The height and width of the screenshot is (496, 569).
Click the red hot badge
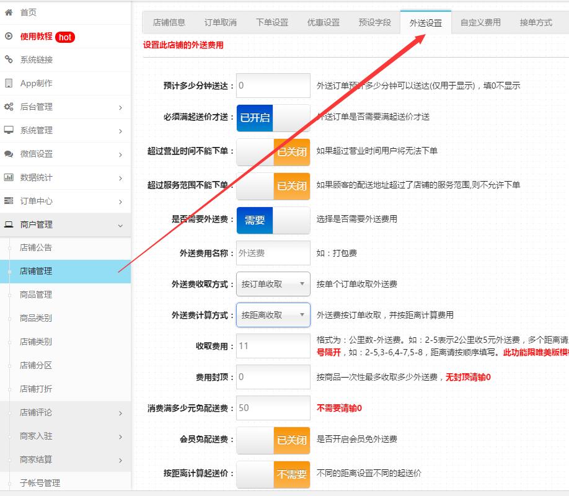65,37
